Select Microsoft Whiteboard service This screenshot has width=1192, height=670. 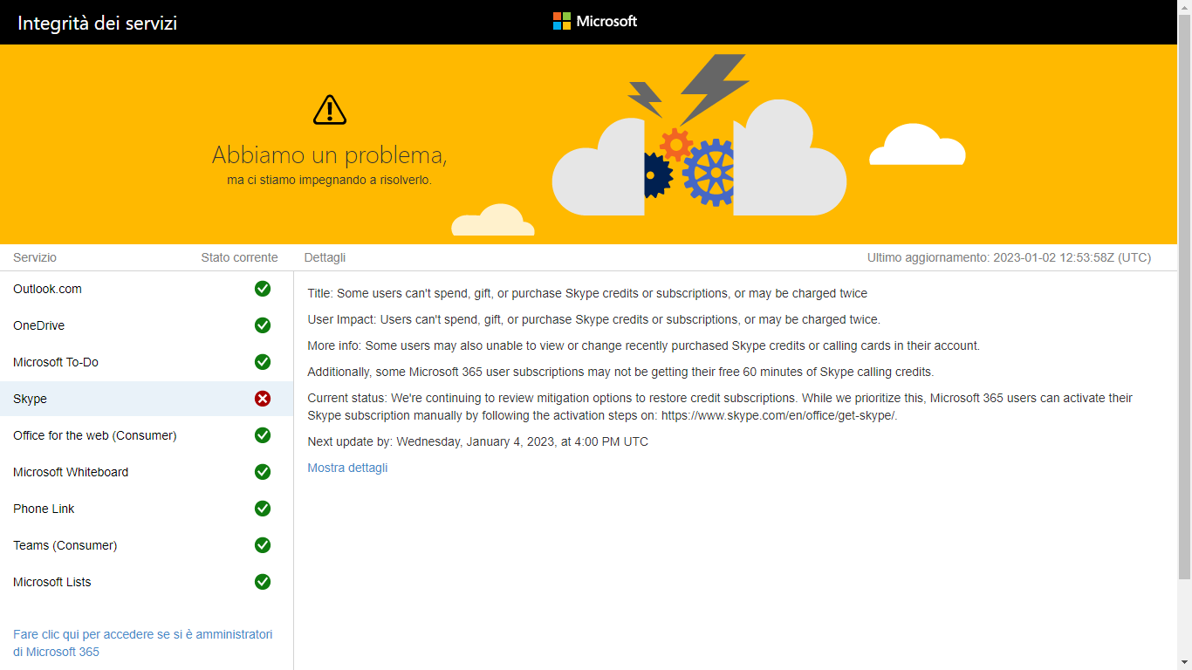click(147, 472)
